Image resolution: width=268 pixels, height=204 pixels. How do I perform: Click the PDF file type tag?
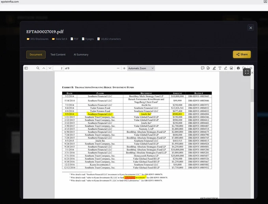point(74,39)
